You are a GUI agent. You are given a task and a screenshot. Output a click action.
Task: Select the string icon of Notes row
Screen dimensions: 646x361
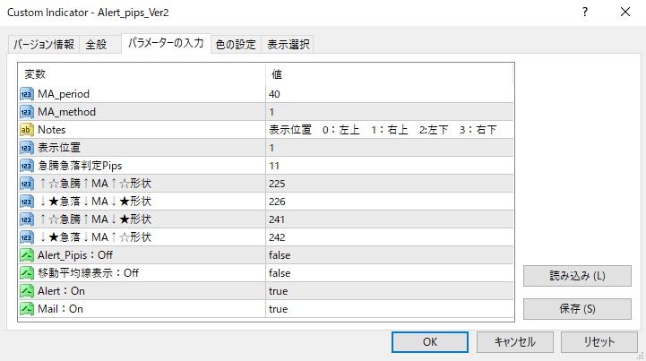click(x=27, y=130)
